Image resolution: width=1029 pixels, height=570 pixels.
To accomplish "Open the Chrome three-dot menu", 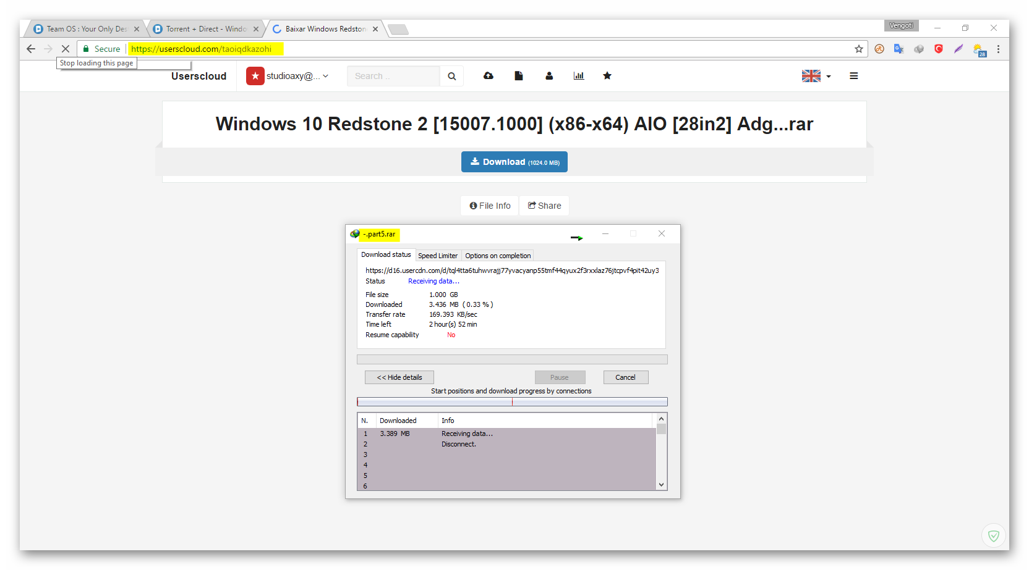I will point(998,49).
